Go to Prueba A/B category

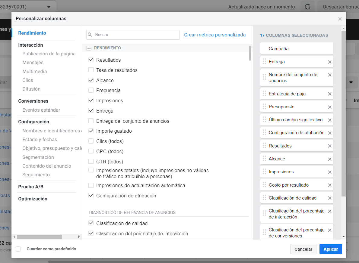click(x=31, y=187)
